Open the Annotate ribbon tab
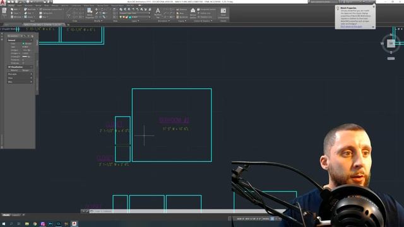Image resolution: width=404 pixels, height=227 pixels. click(x=28, y=6)
